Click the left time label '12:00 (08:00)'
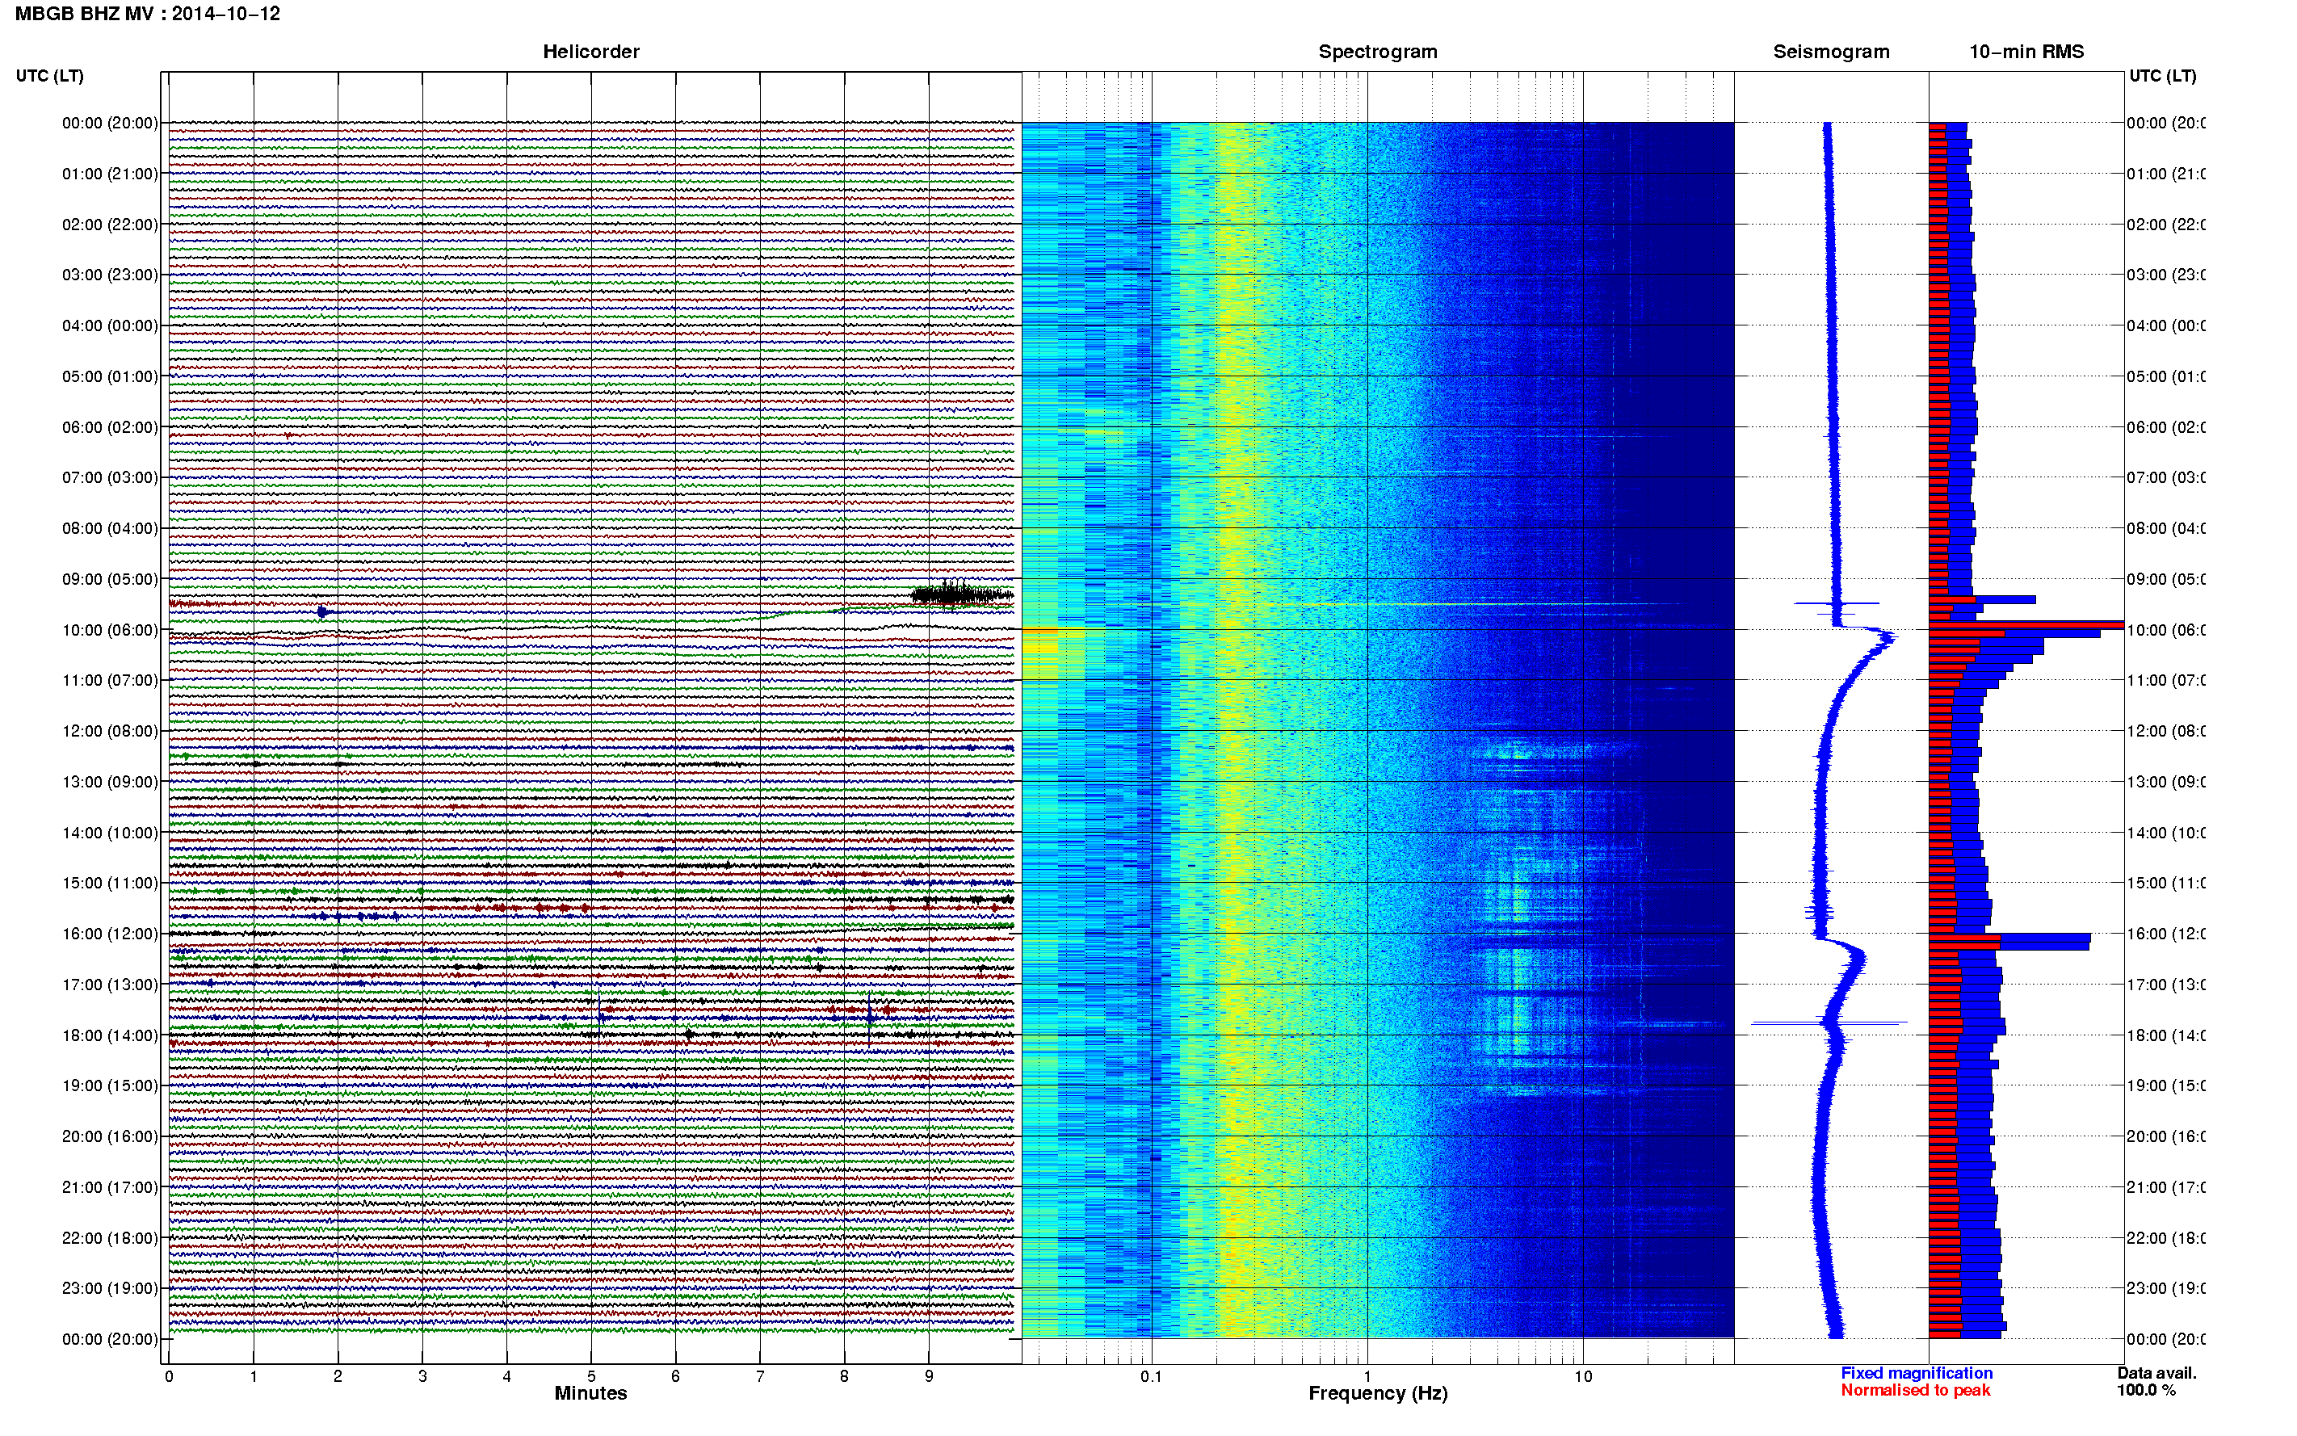Viewport: 2297px width, 1436px height. point(110,731)
